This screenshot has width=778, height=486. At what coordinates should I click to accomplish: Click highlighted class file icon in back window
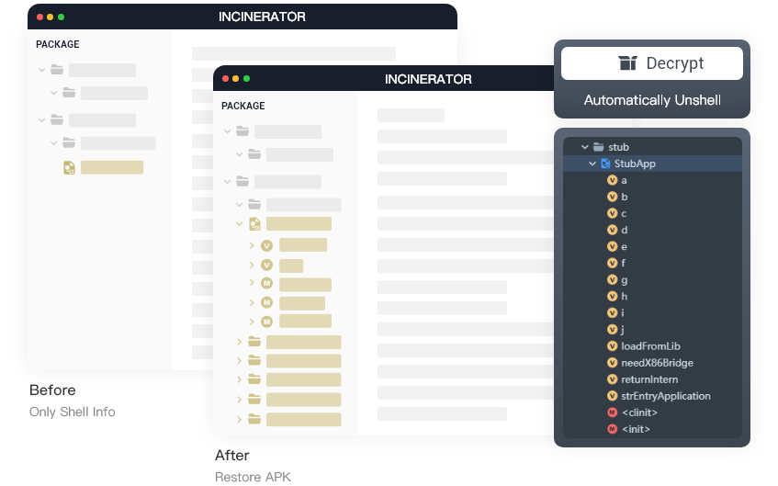click(69, 168)
